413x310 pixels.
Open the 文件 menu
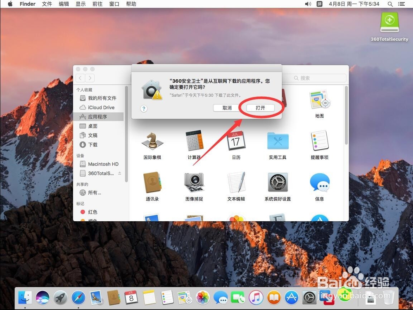pos(47,4)
